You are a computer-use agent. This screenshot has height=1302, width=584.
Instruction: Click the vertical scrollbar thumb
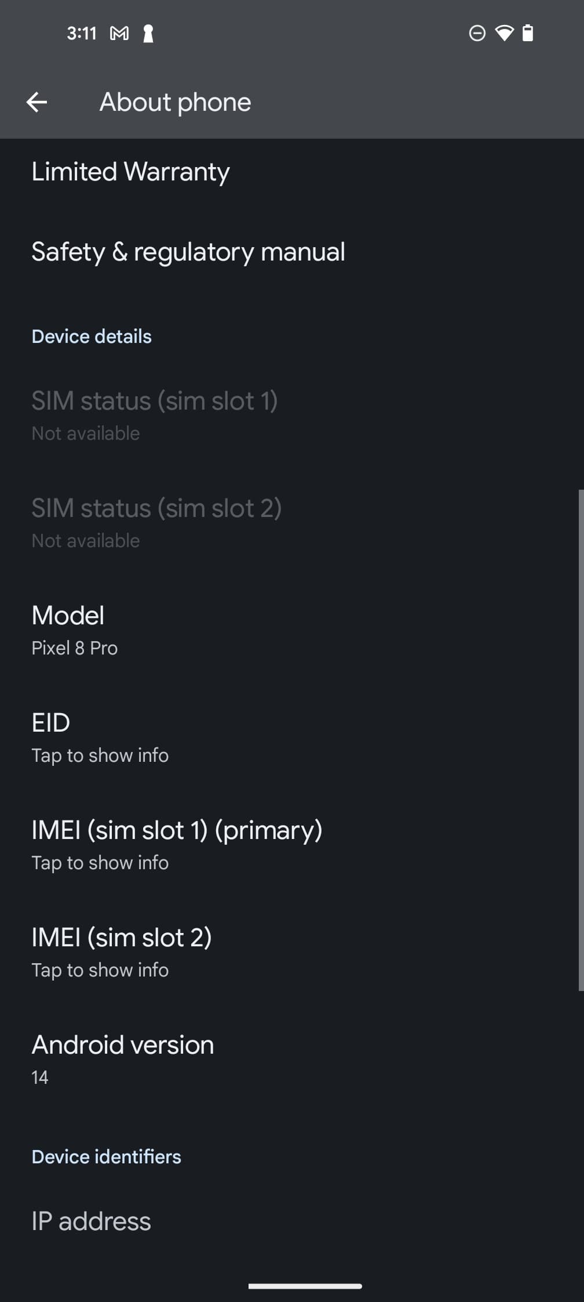click(x=580, y=740)
